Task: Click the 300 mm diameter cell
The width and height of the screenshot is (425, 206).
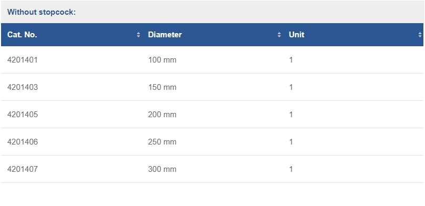Action: click(x=162, y=169)
